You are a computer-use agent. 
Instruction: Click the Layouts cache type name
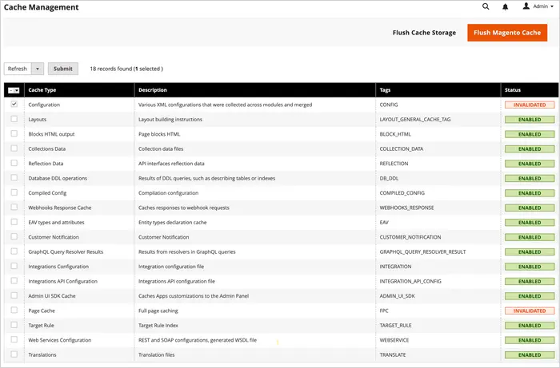37,120
